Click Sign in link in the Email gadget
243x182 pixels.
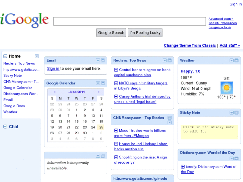coord(53,68)
